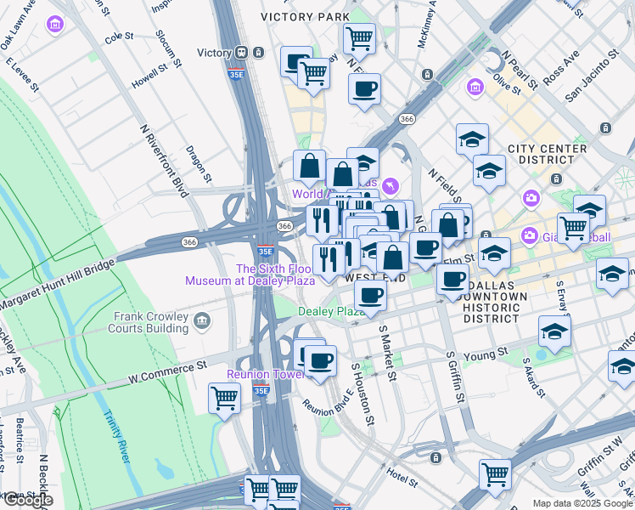The image size is (635, 510).
Task: Click the Dragon St street label
Action: pos(199,164)
